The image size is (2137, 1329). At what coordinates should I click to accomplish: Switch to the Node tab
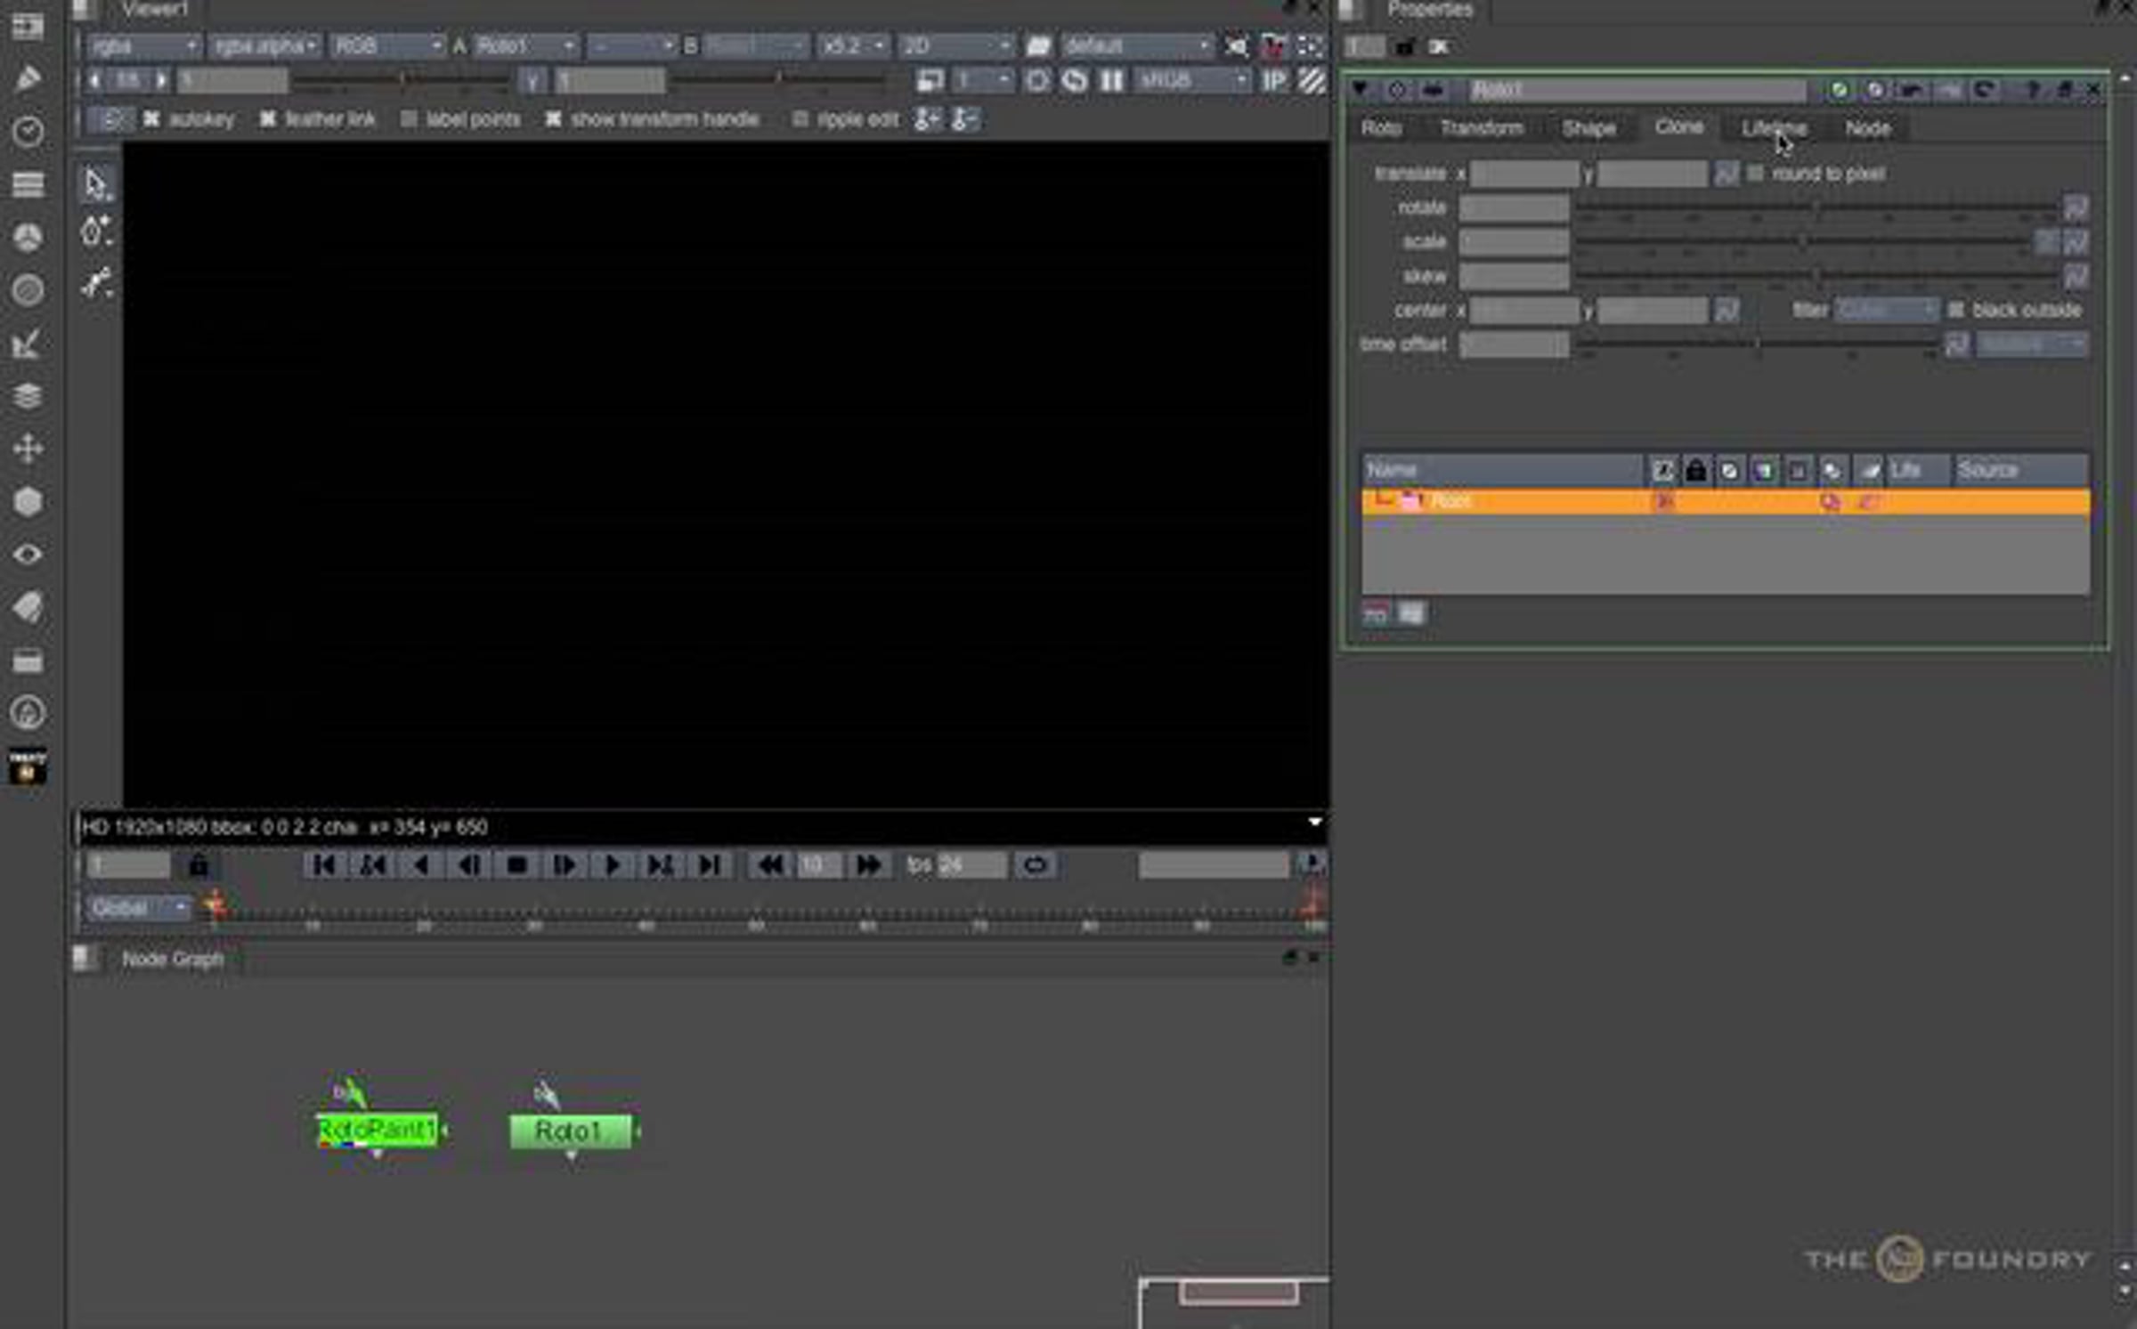pyautogui.click(x=1867, y=128)
